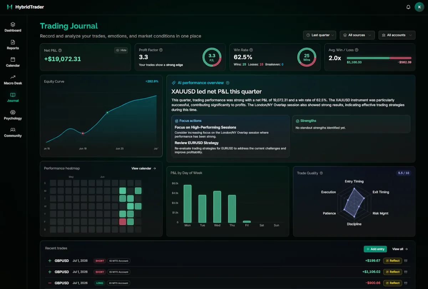This screenshot has width=428, height=289.
Task: Archive the +$199.67 GBPUSD trade
Action: [x=406, y=261]
